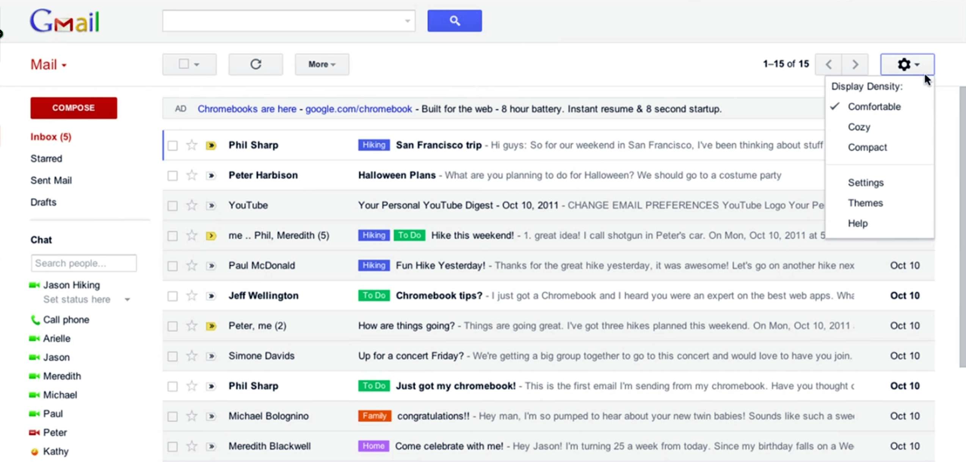Open Themes from the gear menu

[x=865, y=203]
